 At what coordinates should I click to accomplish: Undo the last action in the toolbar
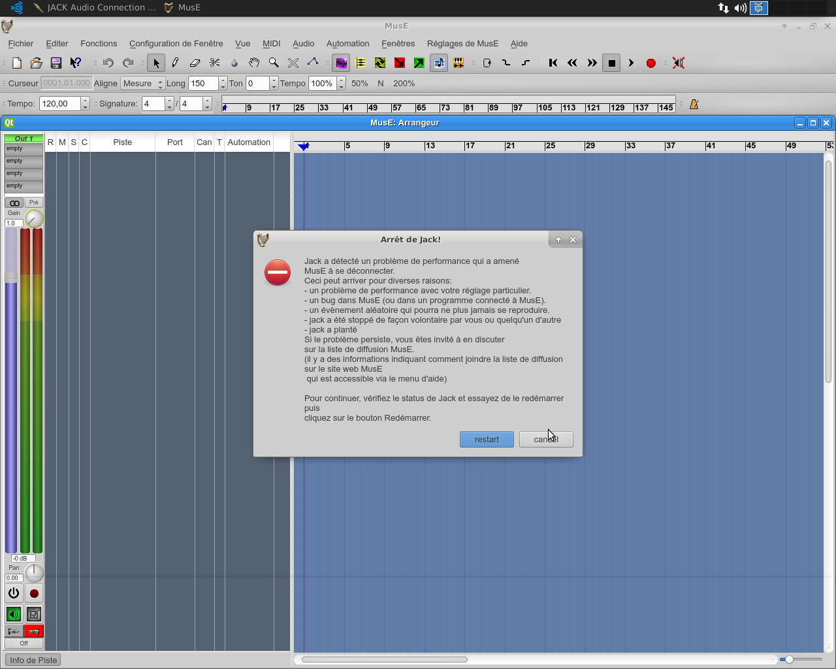point(108,63)
